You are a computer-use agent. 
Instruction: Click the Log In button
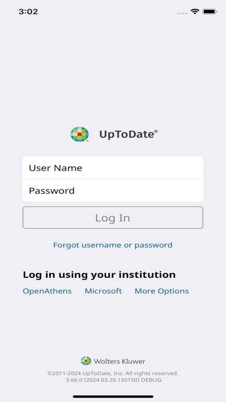coord(113,217)
